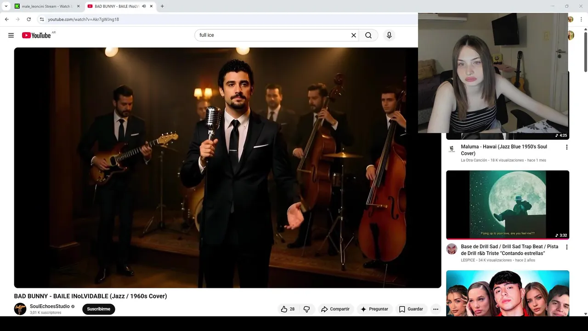Click the '3,01 K suscriptores' text
588x331 pixels.
(x=45, y=313)
